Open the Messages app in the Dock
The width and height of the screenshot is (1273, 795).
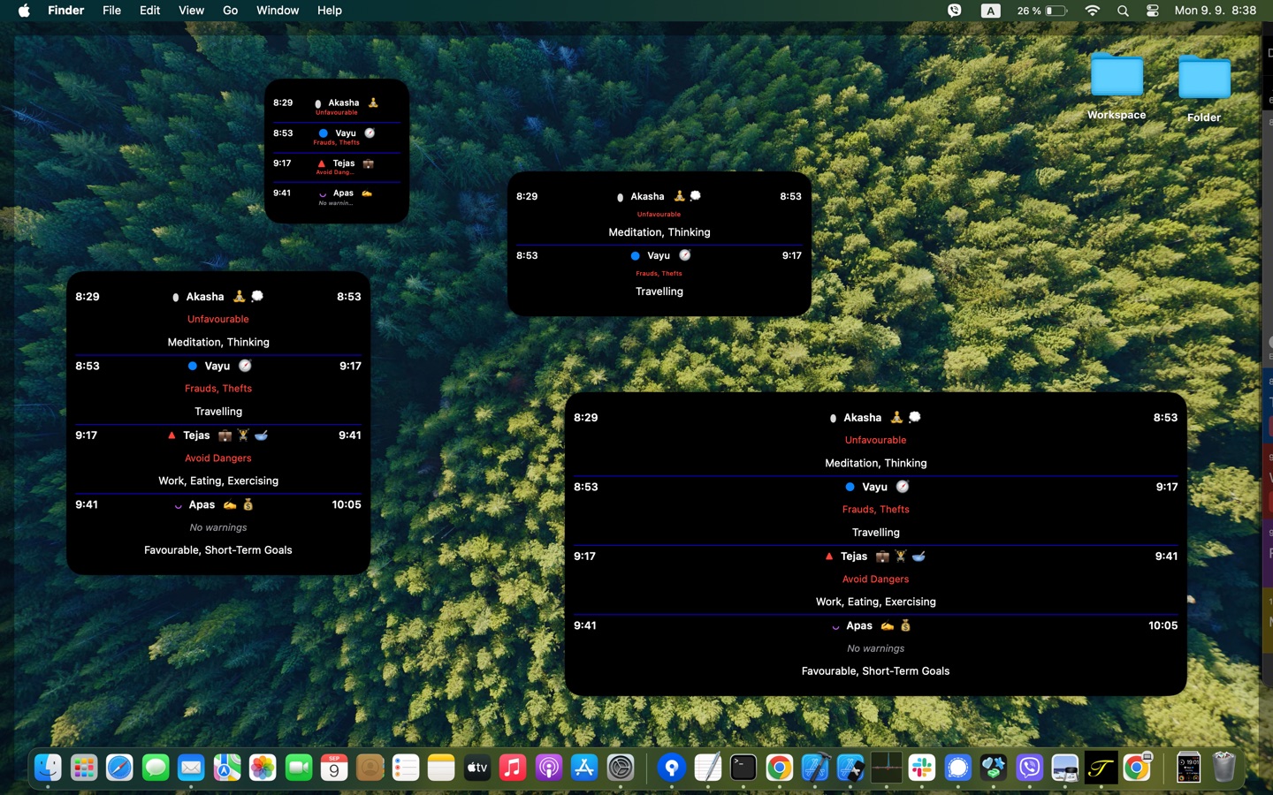(x=156, y=768)
